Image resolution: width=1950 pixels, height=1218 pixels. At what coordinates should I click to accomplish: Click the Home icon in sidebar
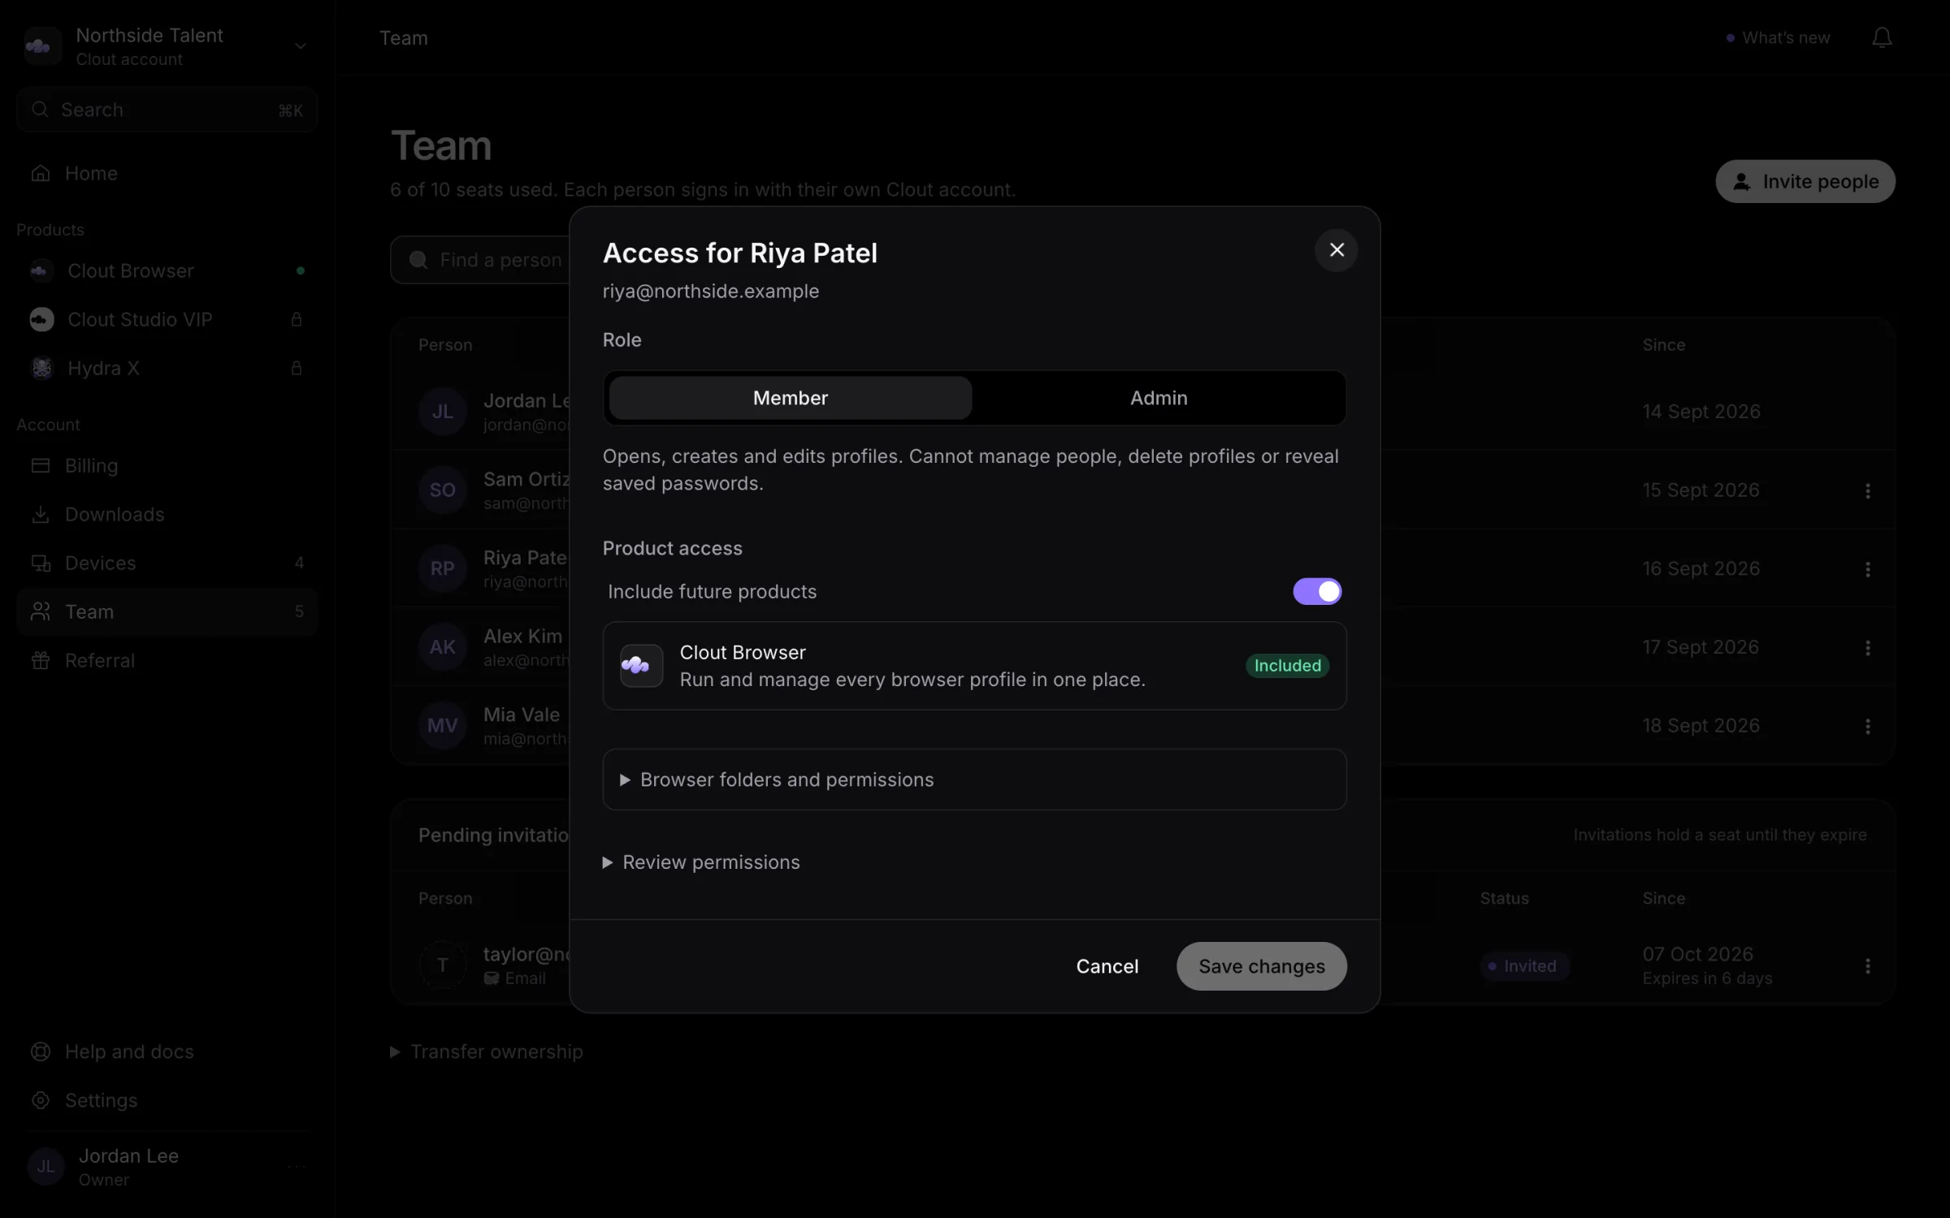[x=41, y=173]
